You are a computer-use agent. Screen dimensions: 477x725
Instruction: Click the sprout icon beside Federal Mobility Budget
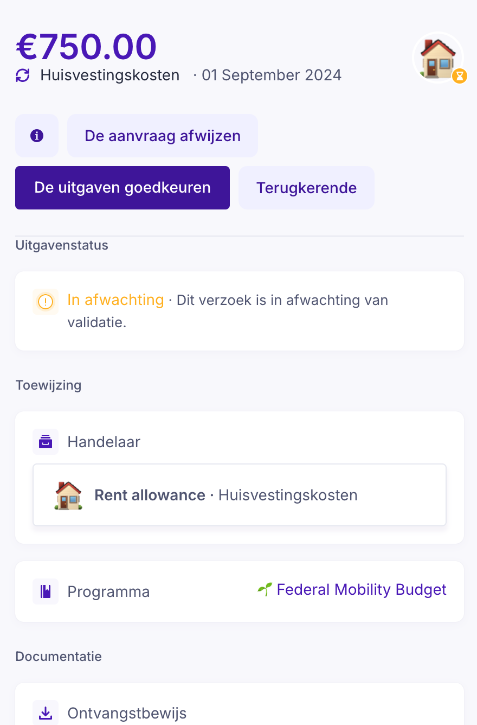[x=265, y=589]
